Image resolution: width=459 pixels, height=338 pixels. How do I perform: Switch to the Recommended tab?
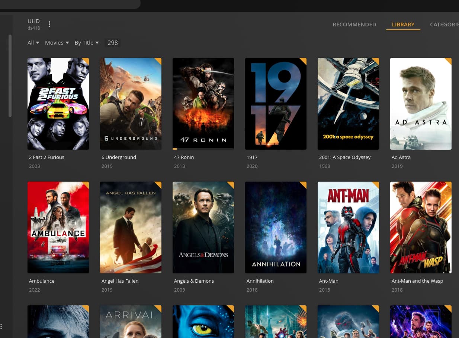coord(354,25)
